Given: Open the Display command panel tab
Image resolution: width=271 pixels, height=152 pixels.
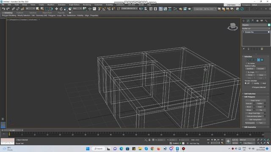Looking at the screenshot, I should tap(262, 21).
